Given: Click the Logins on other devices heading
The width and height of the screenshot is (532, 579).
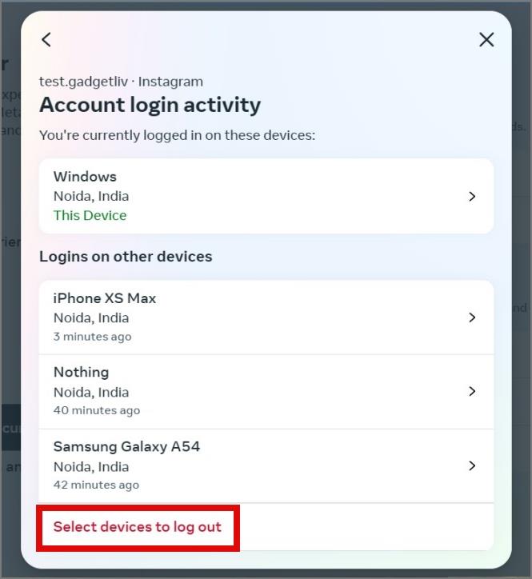Looking at the screenshot, I should point(126,257).
